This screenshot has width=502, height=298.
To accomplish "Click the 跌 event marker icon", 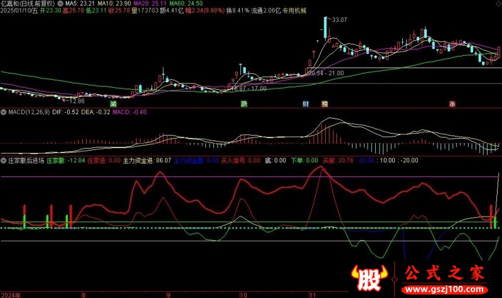I will 244,104.
